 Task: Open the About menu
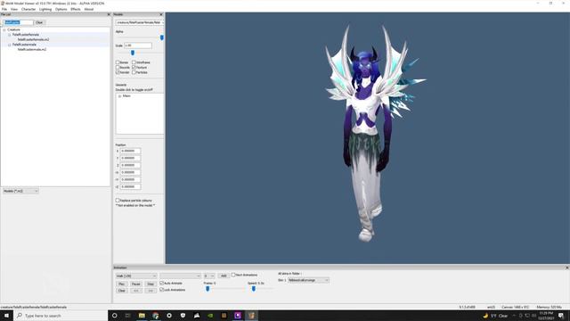click(89, 9)
